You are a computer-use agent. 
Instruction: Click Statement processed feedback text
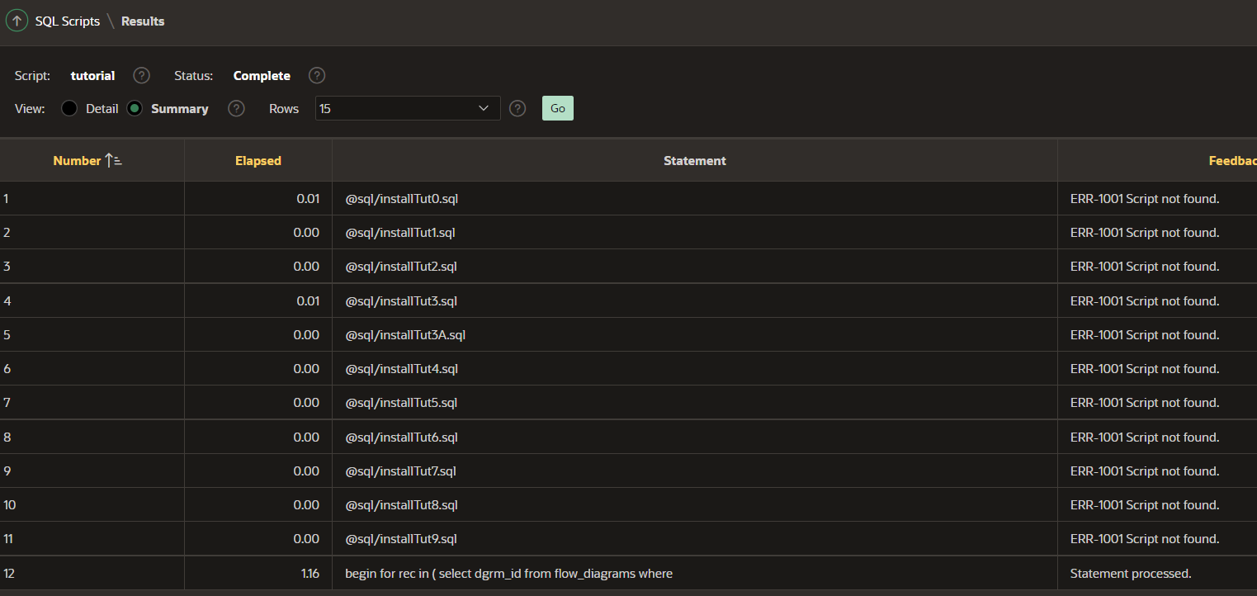pos(1131,573)
